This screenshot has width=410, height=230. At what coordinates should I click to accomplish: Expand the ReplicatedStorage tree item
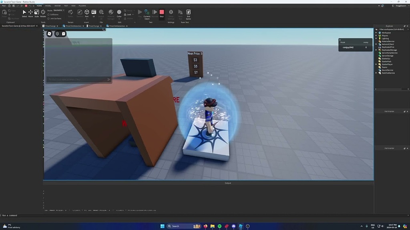point(376,50)
